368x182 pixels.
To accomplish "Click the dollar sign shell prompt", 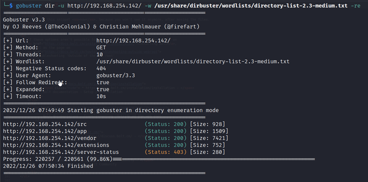I will click(11, 5).
